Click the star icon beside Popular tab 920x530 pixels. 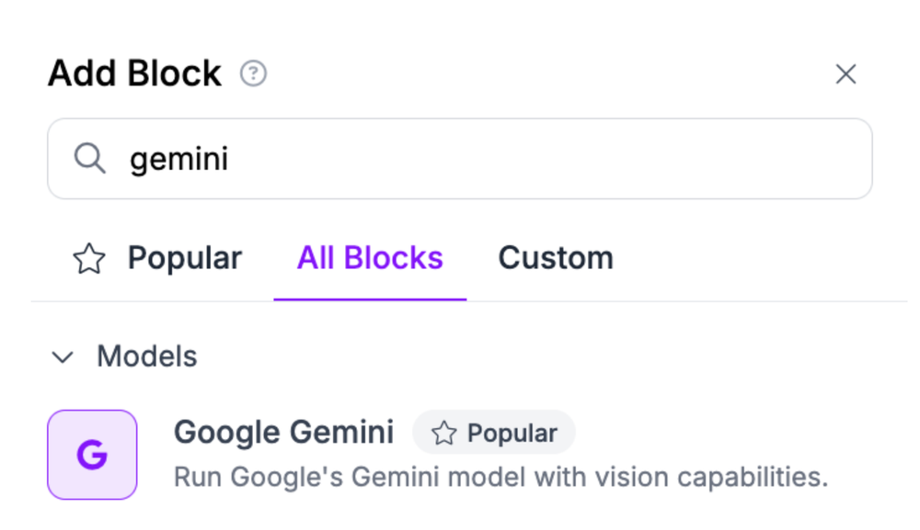coord(88,258)
